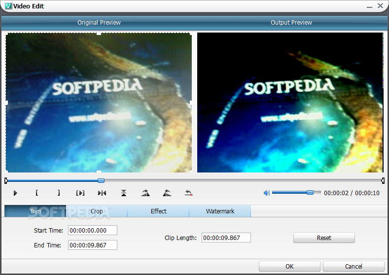Confirm edits with OK
This screenshot has width=389, height=275.
[289, 266]
